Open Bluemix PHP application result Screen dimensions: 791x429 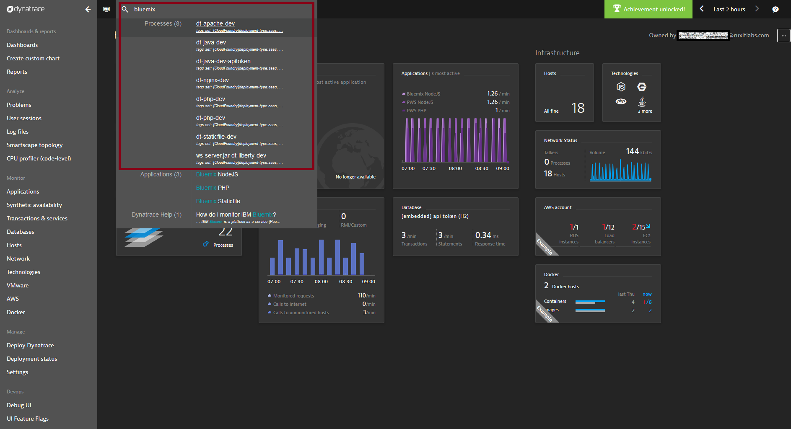click(x=213, y=188)
